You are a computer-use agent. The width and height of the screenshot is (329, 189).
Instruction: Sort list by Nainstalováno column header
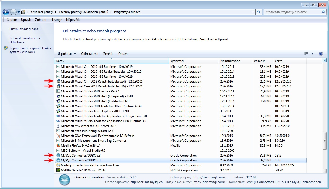[235, 61]
